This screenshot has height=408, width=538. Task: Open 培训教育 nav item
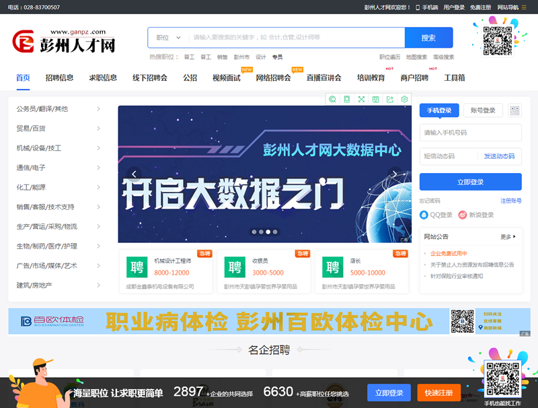[371, 78]
